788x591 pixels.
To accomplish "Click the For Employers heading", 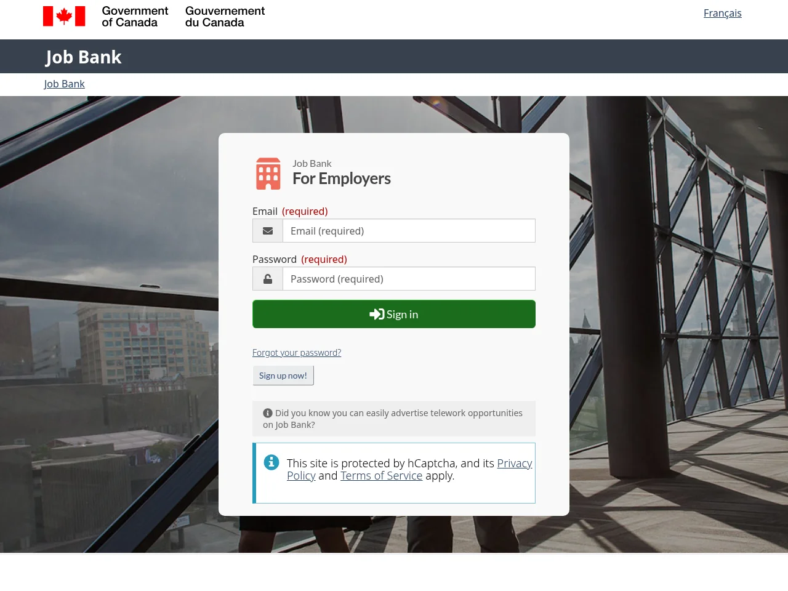I will point(342,179).
